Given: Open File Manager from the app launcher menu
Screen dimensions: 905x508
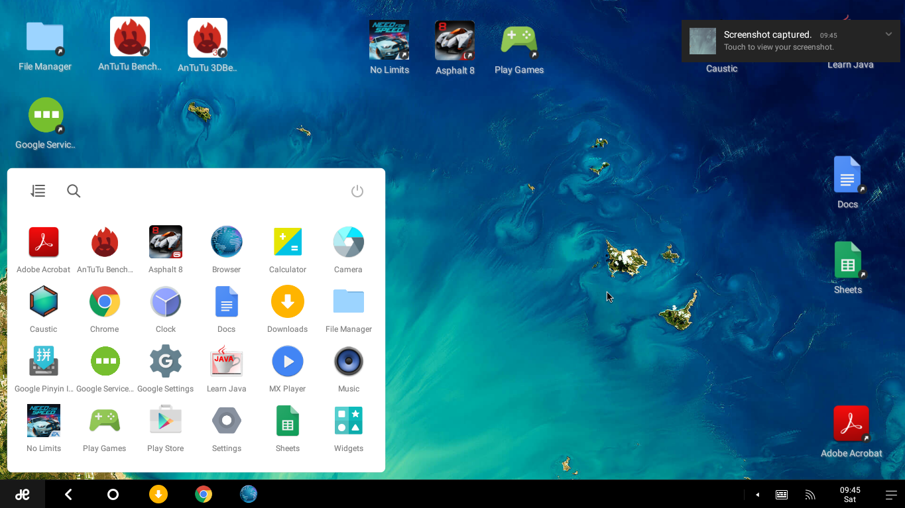Looking at the screenshot, I should (349, 302).
